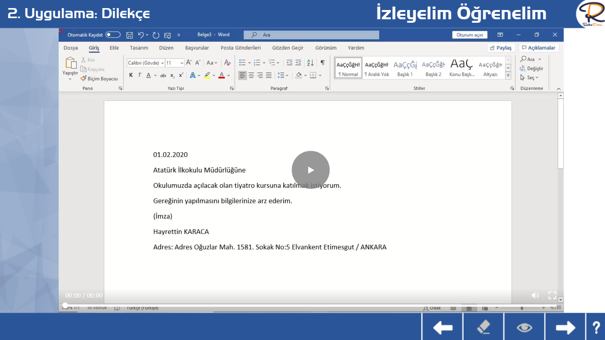
Task: Open the Ribbon display options icon
Action: point(500,35)
